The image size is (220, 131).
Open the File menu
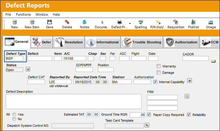coord(8,14)
